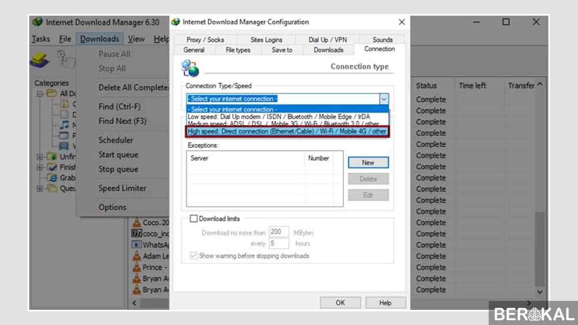This screenshot has height=325, width=578.
Task: Click the IDM logo in main title bar
Action: 38,22
